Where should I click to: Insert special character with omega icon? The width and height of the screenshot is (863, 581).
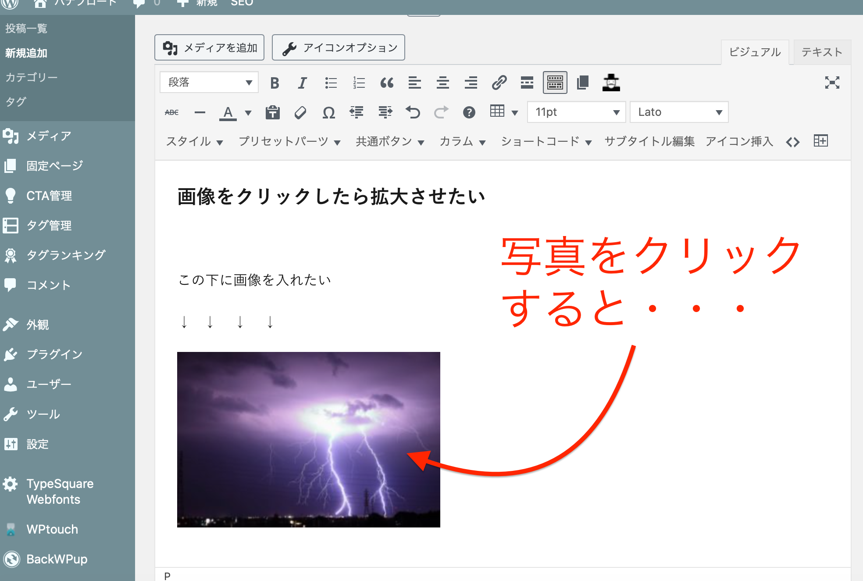[x=328, y=113]
